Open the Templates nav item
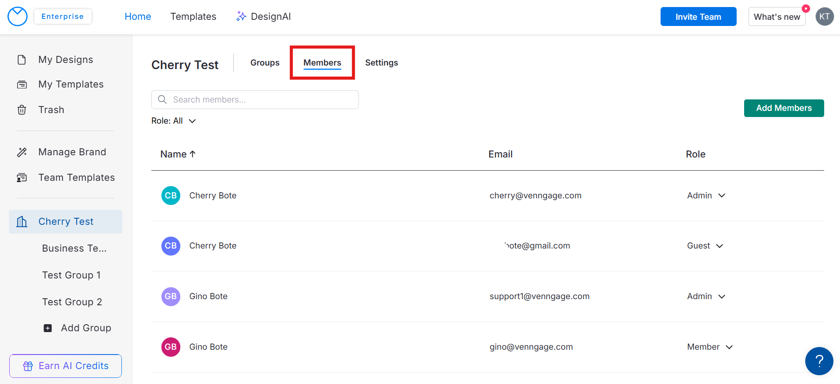The image size is (840, 384). pos(193,17)
